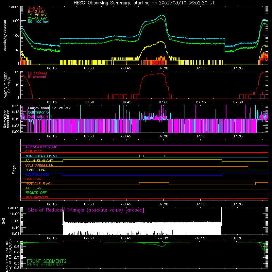Image resolution: width=272 pixels, height=272 pixels.
Task: Click the 10000 value on the counts axis
Action: click(14, 7)
